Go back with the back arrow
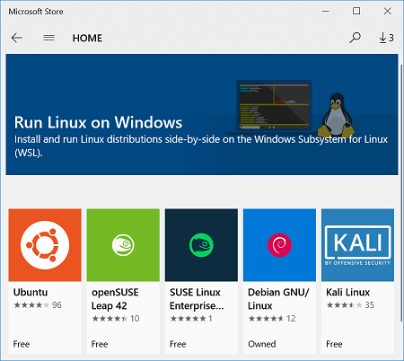Image resolution: width=404 pixels, height=361 pixels. (17, 38)
